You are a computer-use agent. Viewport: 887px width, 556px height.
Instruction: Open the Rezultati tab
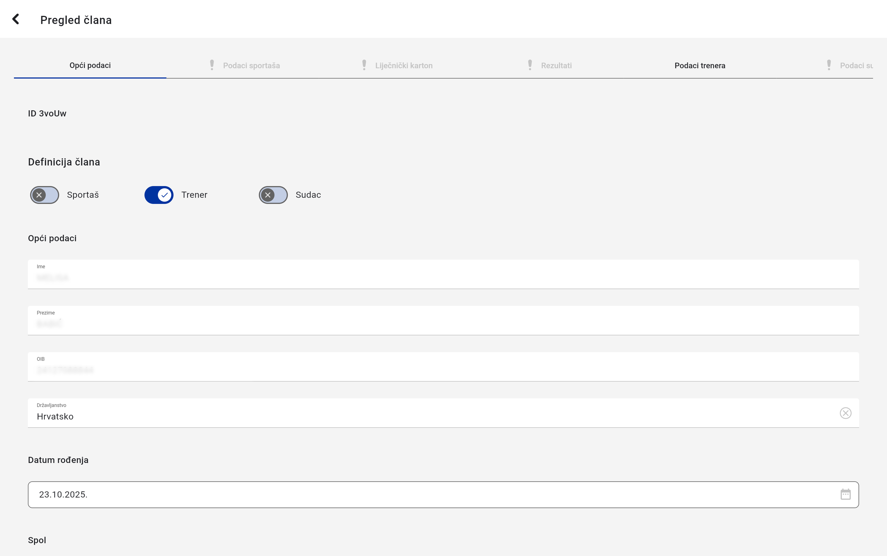[x=556, y=65]
